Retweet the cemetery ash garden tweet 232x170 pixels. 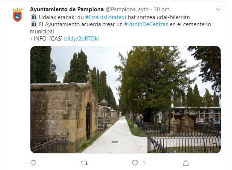point(84,163)
